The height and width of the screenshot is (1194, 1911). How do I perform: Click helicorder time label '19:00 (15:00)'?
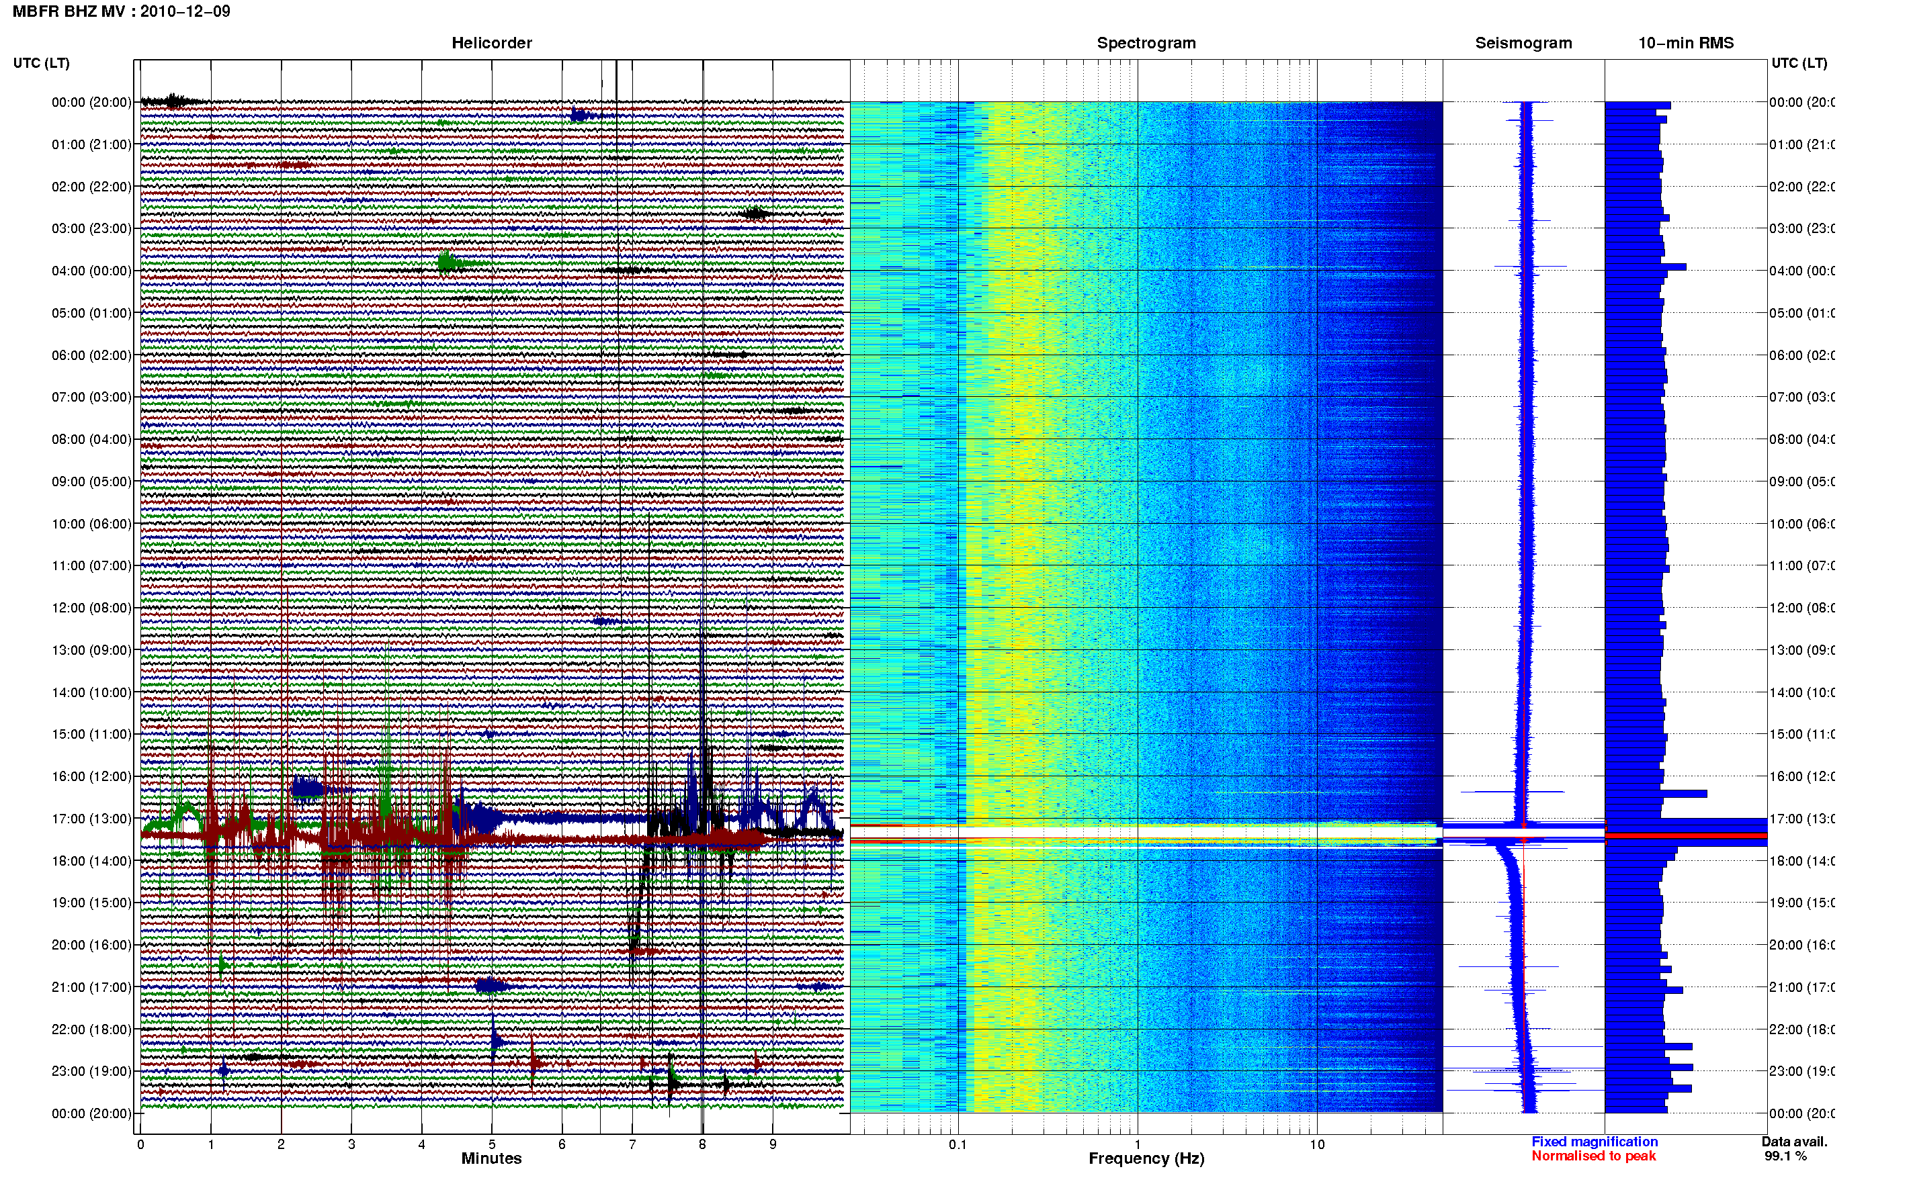coord(91,903)
